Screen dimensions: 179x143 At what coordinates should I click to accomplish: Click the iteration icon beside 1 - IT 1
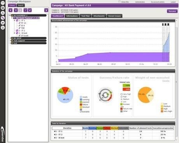(17, 21)
